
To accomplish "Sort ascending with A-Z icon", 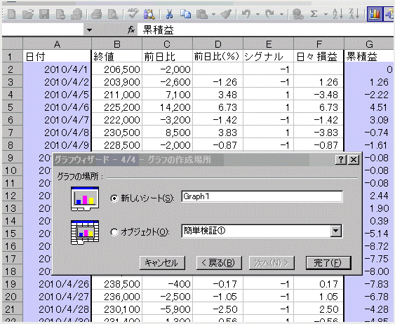I will point(337,13).
